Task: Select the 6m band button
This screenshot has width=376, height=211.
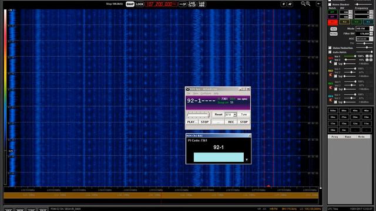Action: 344,130
